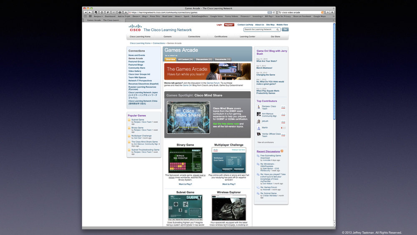Reload the page with the refresh icon
Screen dimensions: 417x235
274,12
